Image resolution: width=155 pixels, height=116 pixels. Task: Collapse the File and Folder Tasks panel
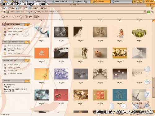click(x=28, y=42)
